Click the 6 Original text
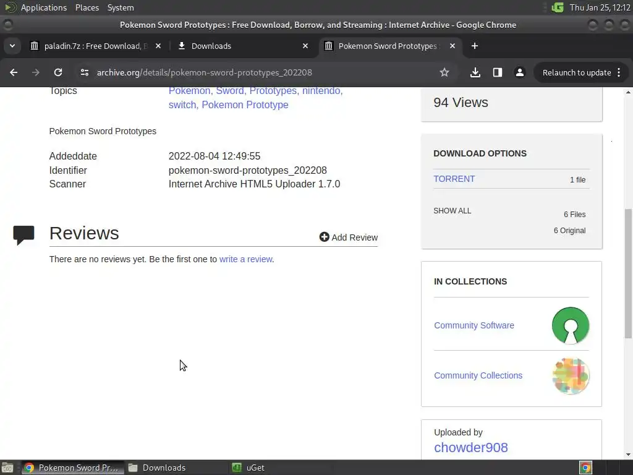Image resolution: width=633 pixels, height=475 pixels. click(x=569, y=231)
